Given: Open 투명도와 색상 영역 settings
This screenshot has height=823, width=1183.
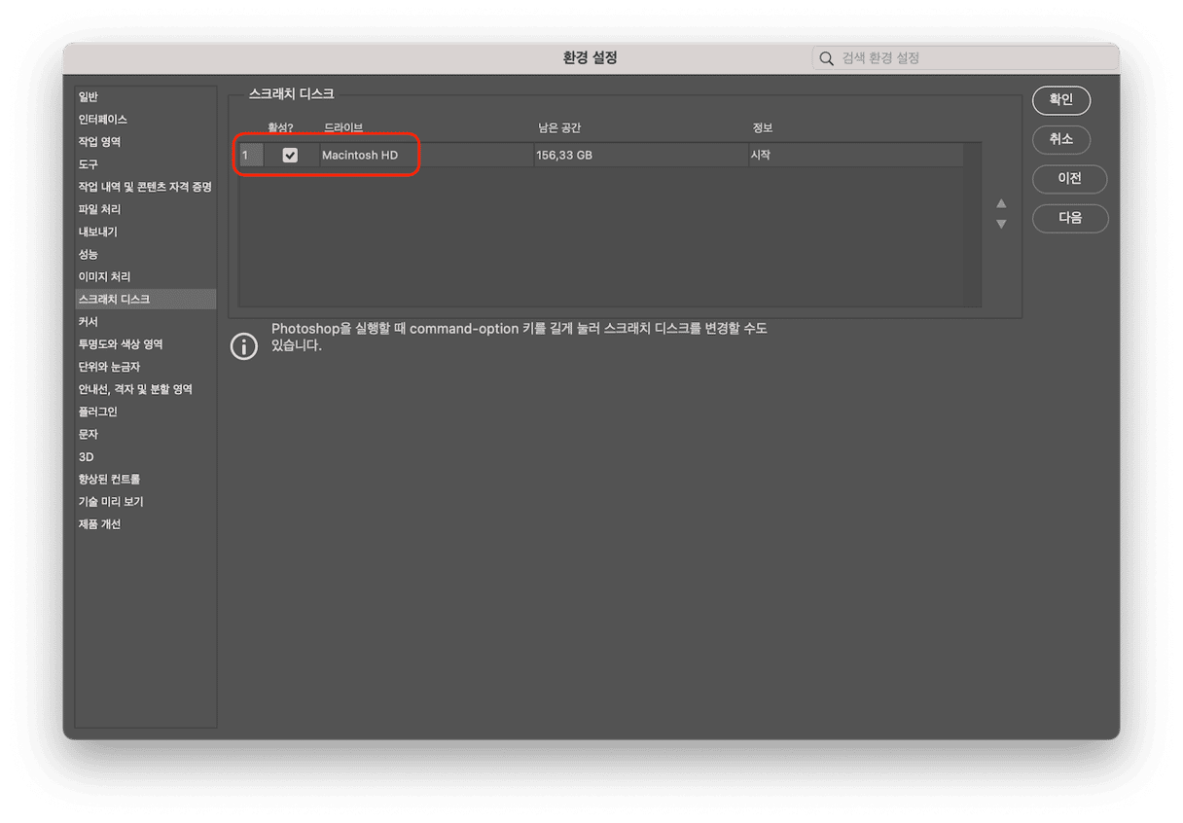Looking at the screenshot, I should click(x=121, y=344).
